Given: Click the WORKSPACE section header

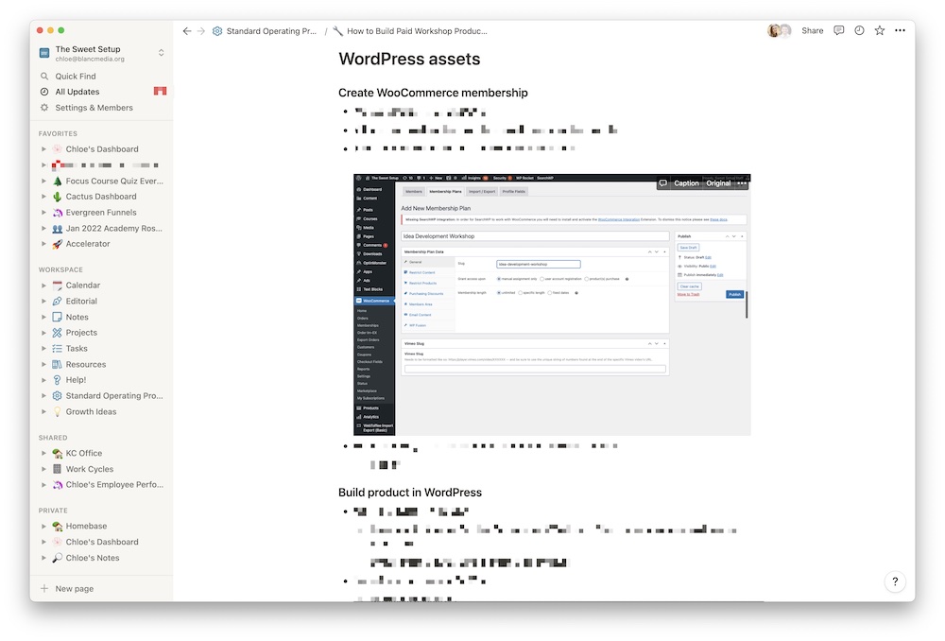Looking at the screenshot, I should tap(60, 270).
